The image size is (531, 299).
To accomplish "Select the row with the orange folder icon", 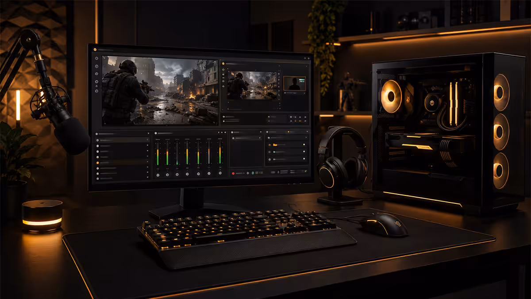I will click(286, 145).
